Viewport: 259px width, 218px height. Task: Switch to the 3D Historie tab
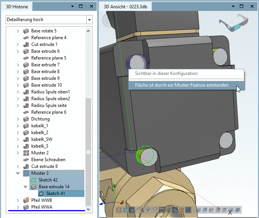point(17,7)
